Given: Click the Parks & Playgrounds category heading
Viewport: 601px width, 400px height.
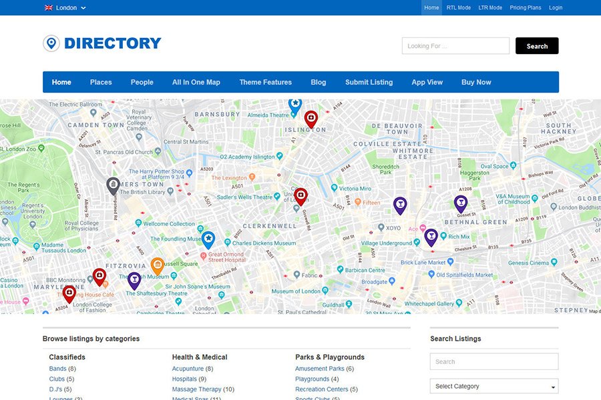Looking at the screenshot, I should [x=330, y=357].
